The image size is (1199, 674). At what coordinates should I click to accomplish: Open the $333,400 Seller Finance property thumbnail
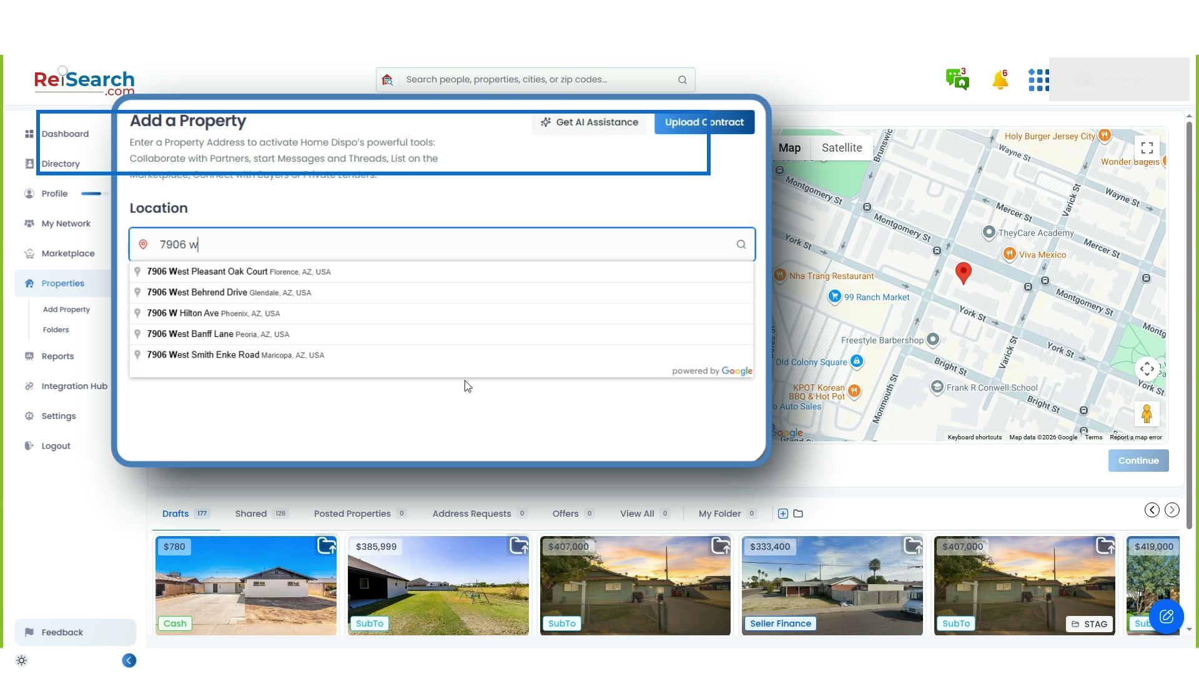[x=832, y=585]
